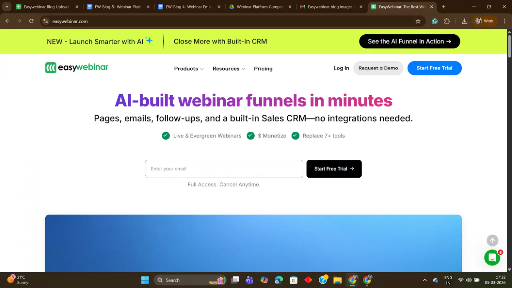This screenshot has width=512, height=288.
Task: Click the Log In link
Action: click(341, 68)
